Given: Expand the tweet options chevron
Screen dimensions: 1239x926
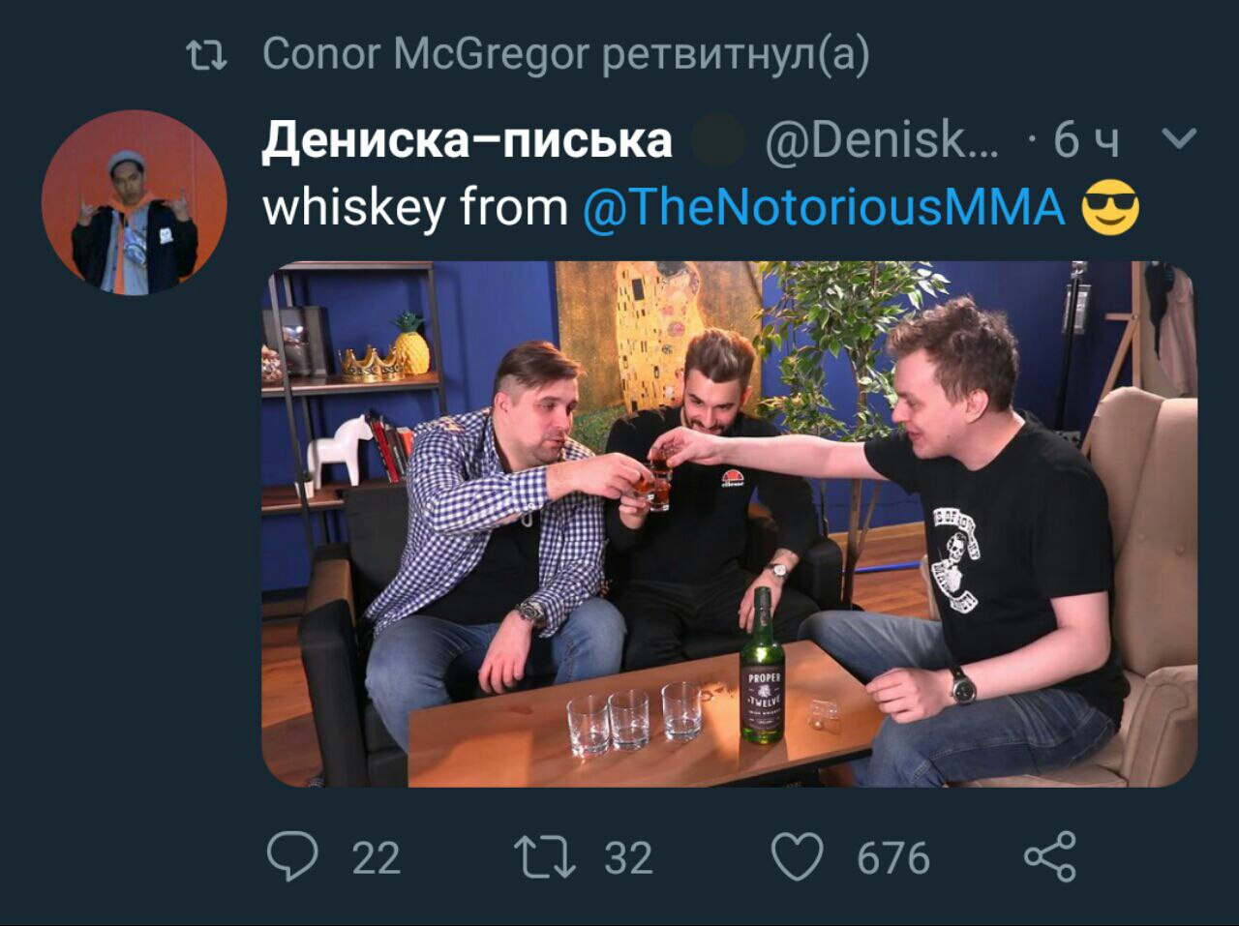Looking at the screenshot, I should pyautogui.click(x=1178, y=139).
